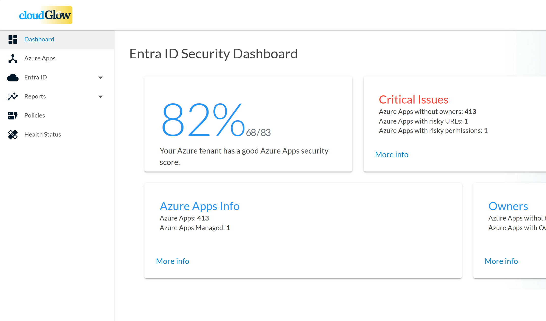Viewport: 546px width, 321px height.
Task: Toggle Entra ID navigation section
Action: pos(100,77)
